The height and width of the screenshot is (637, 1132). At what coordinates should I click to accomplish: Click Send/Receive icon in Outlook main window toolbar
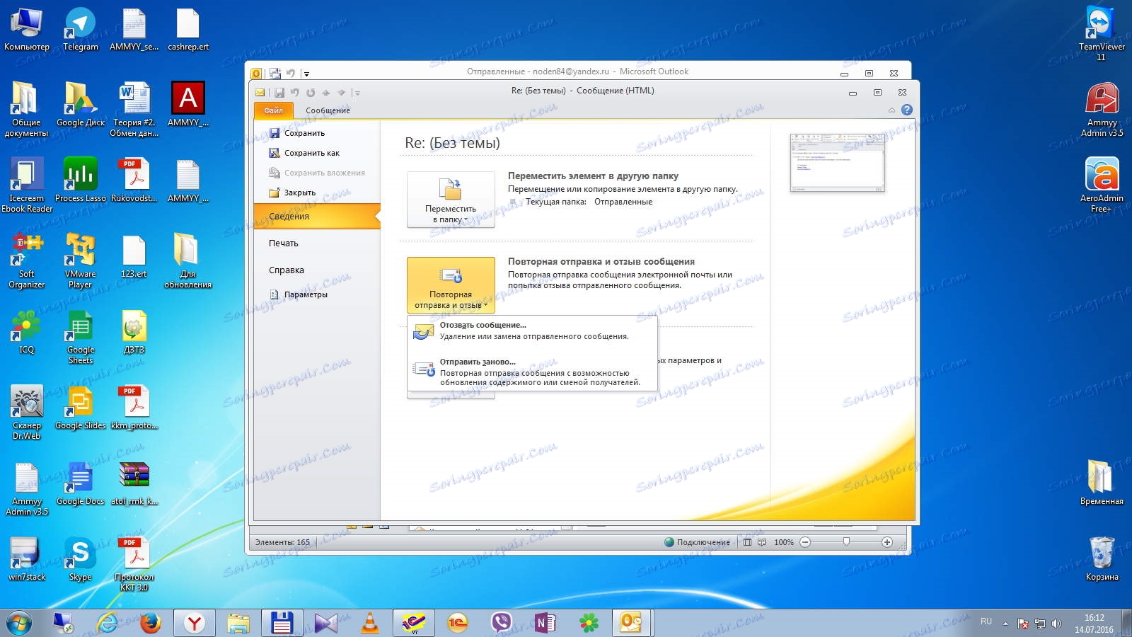275,73
